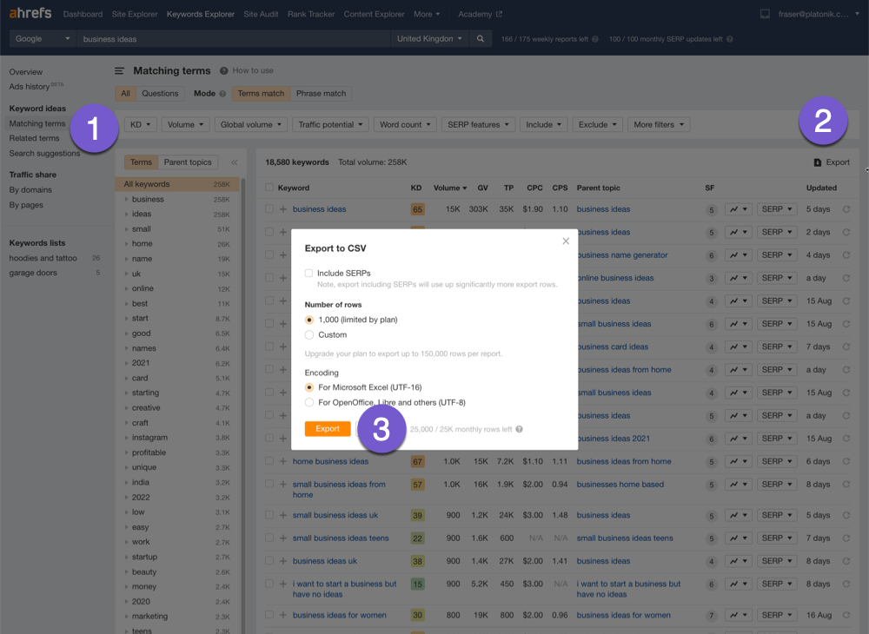Enable the Include SERPs checkbox
Screen dimensions: 869x634
[309, 273]
